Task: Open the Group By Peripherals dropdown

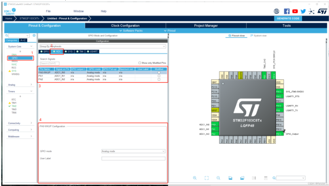Action: tap(103, 46)
